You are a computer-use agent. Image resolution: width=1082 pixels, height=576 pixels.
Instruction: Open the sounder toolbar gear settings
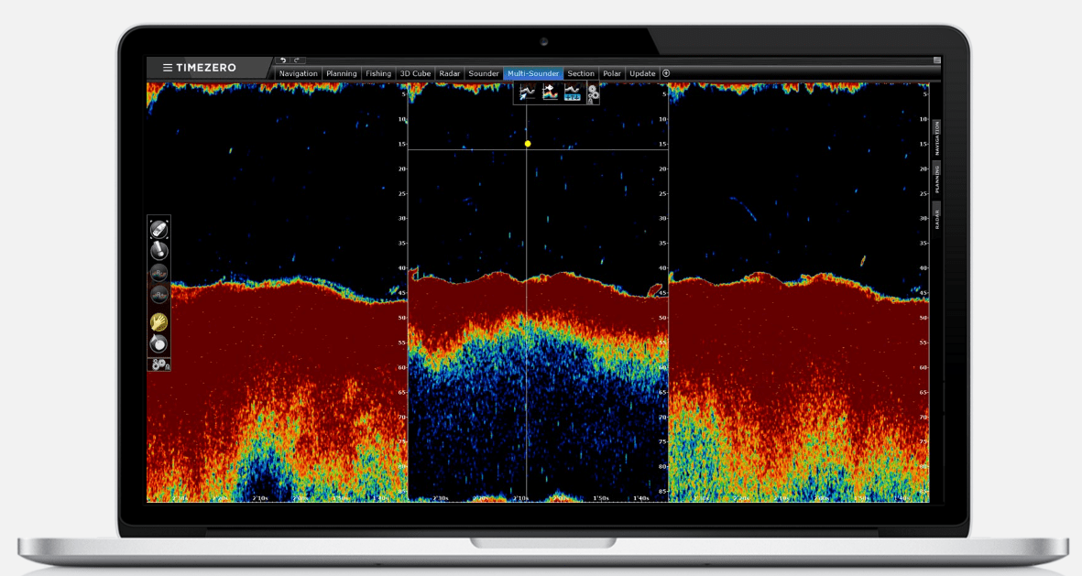(593, 93)
